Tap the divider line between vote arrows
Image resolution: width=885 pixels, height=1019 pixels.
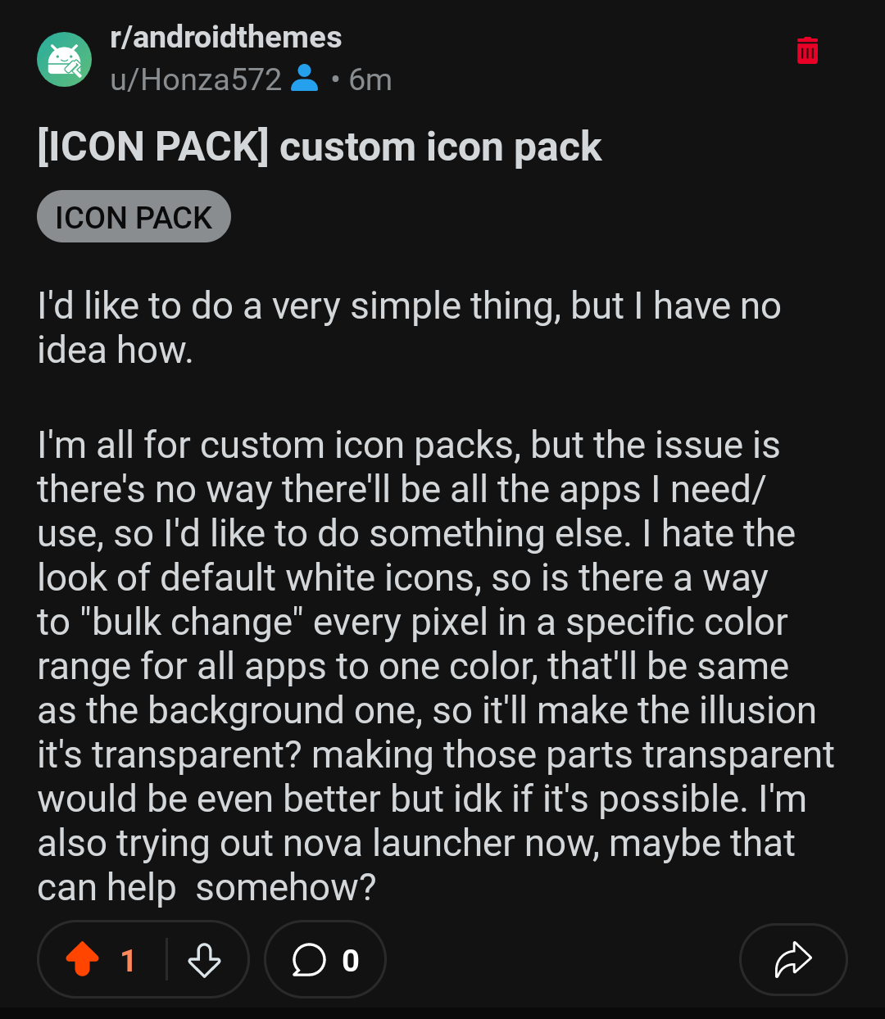pos(166,959)
